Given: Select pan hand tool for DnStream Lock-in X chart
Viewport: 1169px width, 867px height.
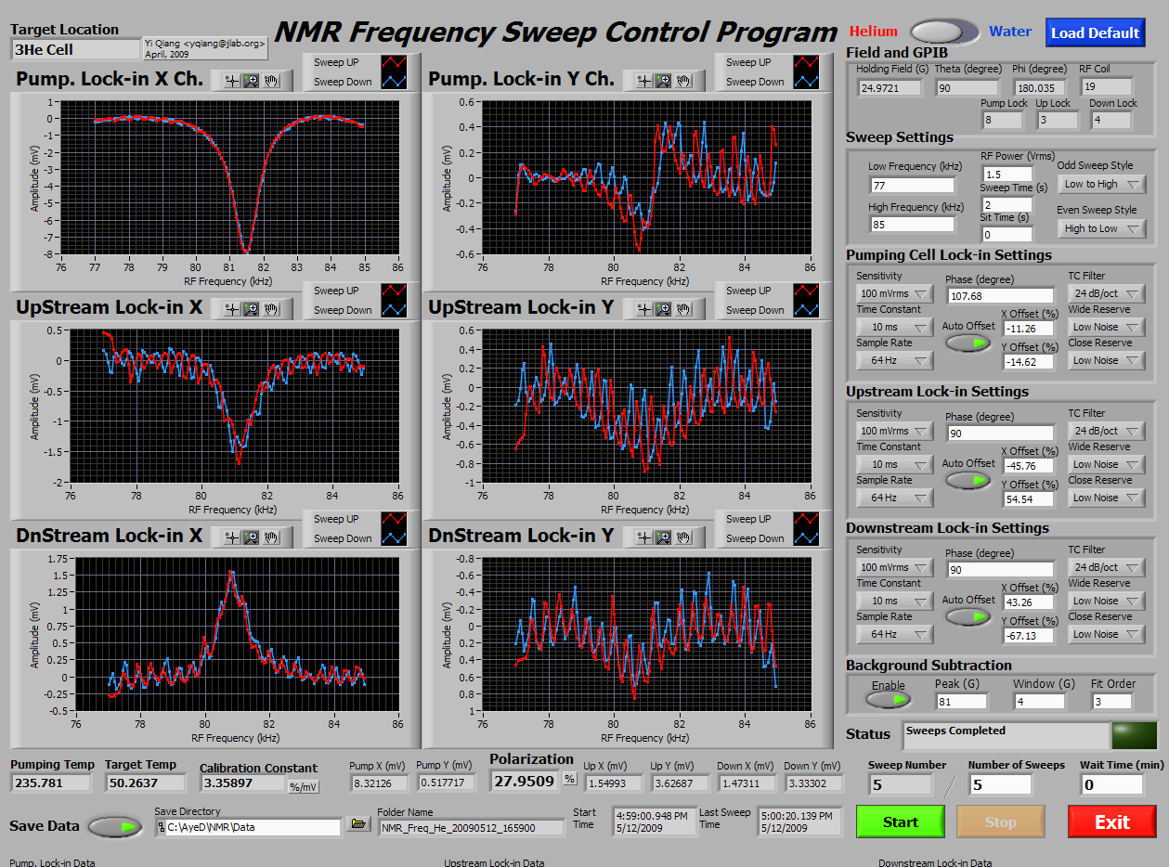Looking at the screenshot, I should pyautogui.click(x=271, y=537).
